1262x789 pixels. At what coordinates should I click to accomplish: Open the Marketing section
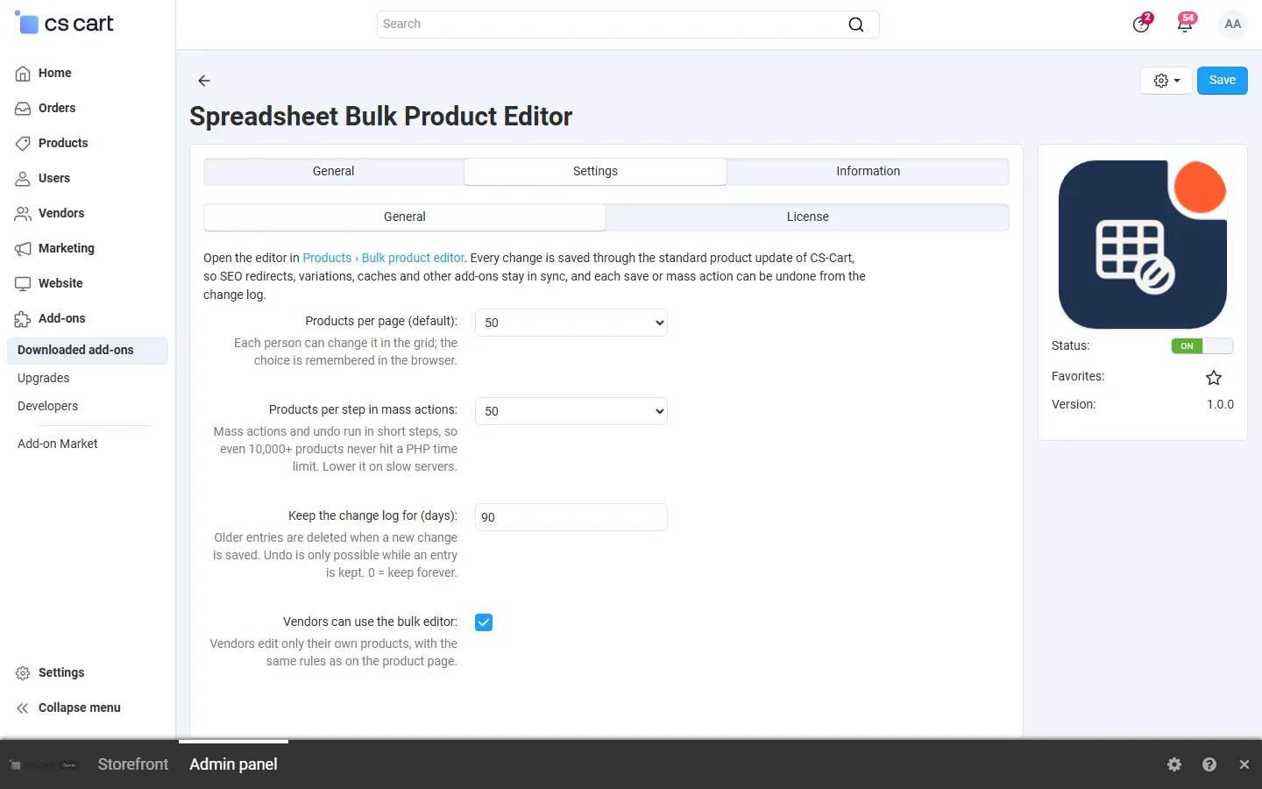66,248
